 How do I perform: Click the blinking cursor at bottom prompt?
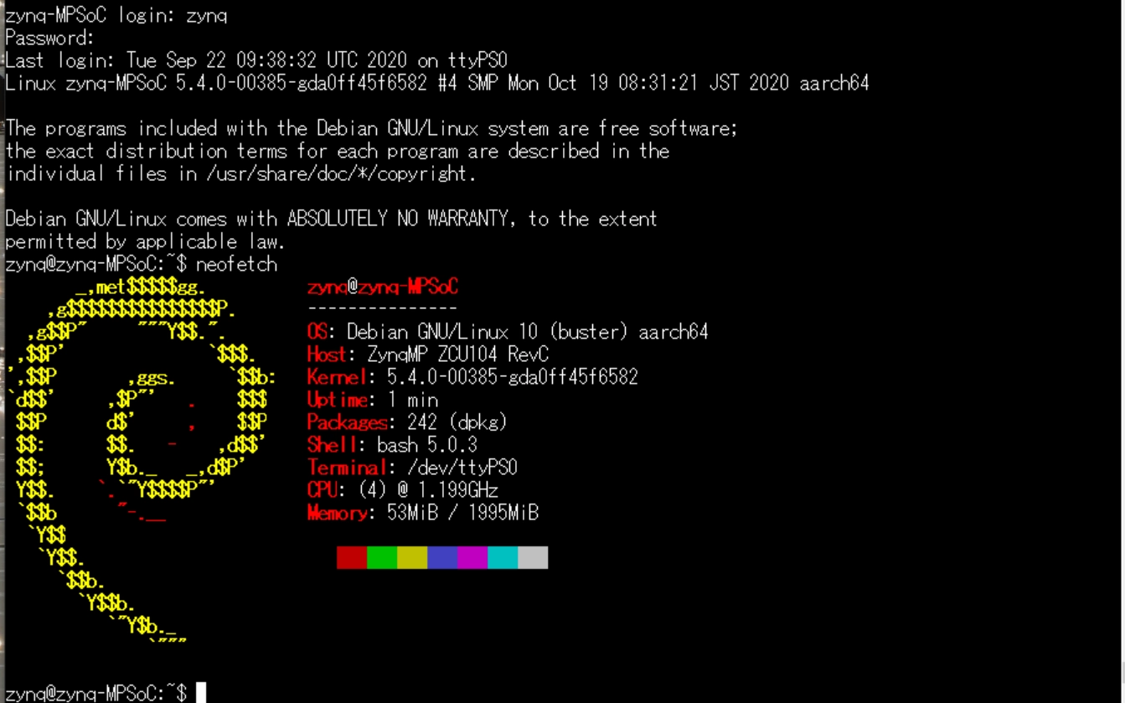[201, 693]
